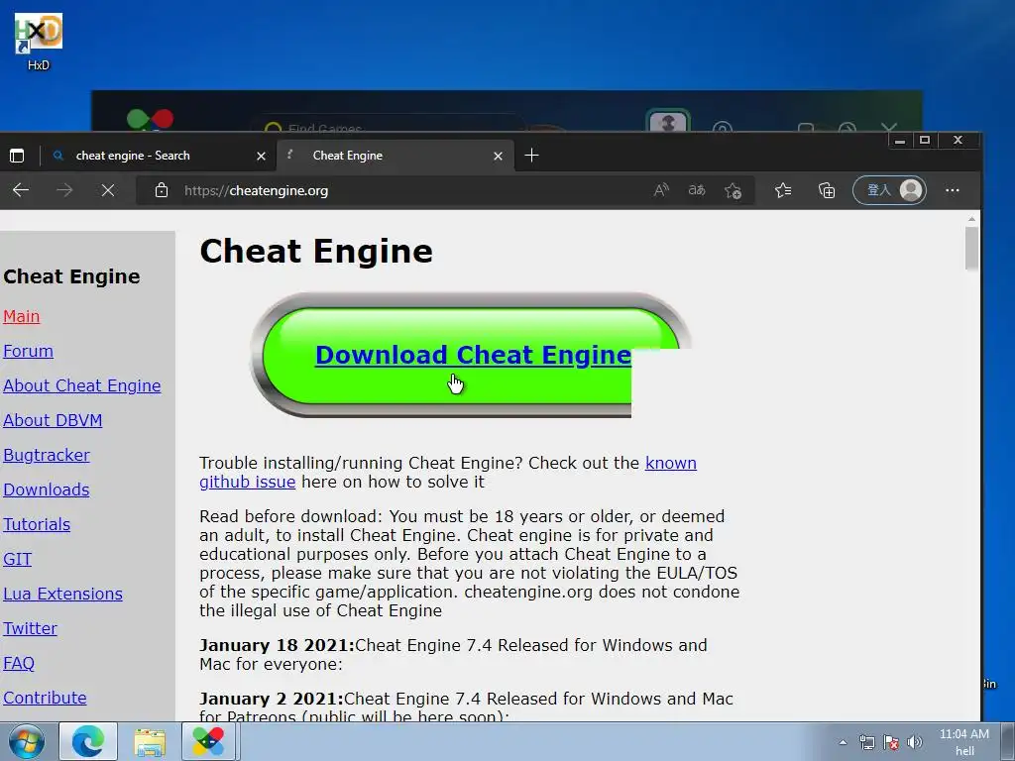Click the Download Cheat Engine button
This screenshot has height=761, width=1015.
pos(473,356)
